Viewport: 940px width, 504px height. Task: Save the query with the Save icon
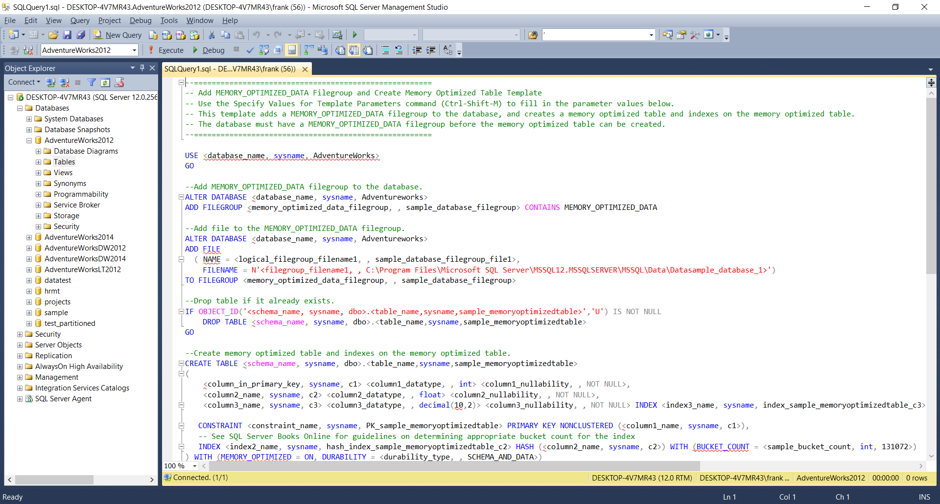68,35
